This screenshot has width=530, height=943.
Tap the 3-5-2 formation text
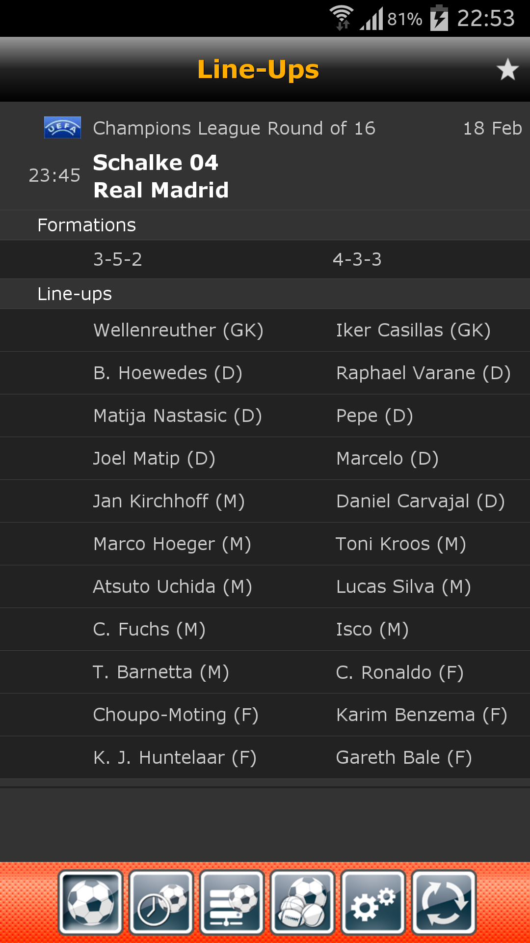tap(118, 259)
